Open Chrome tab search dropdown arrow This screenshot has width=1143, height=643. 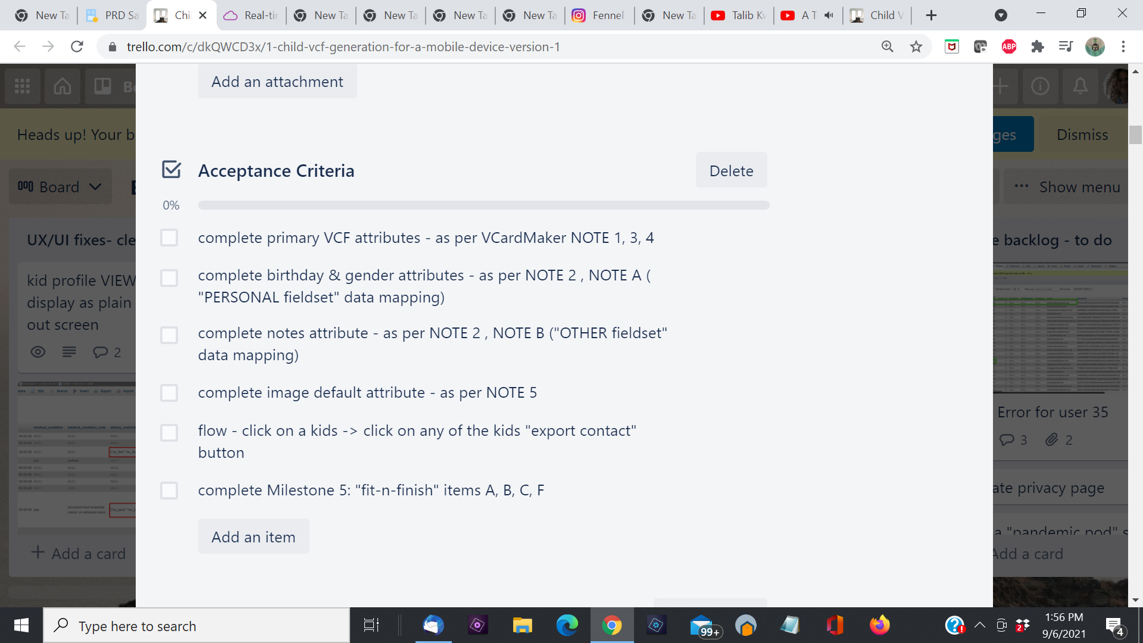pos(1001,15)
